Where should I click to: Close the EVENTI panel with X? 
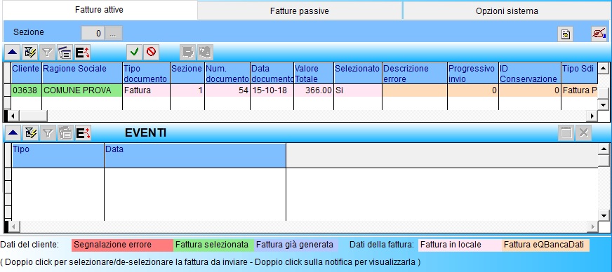pos(583,133)
